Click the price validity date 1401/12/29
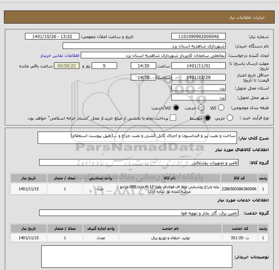Image resolution: width=279 pixels, height=270 pixels. tap(199, 77)
